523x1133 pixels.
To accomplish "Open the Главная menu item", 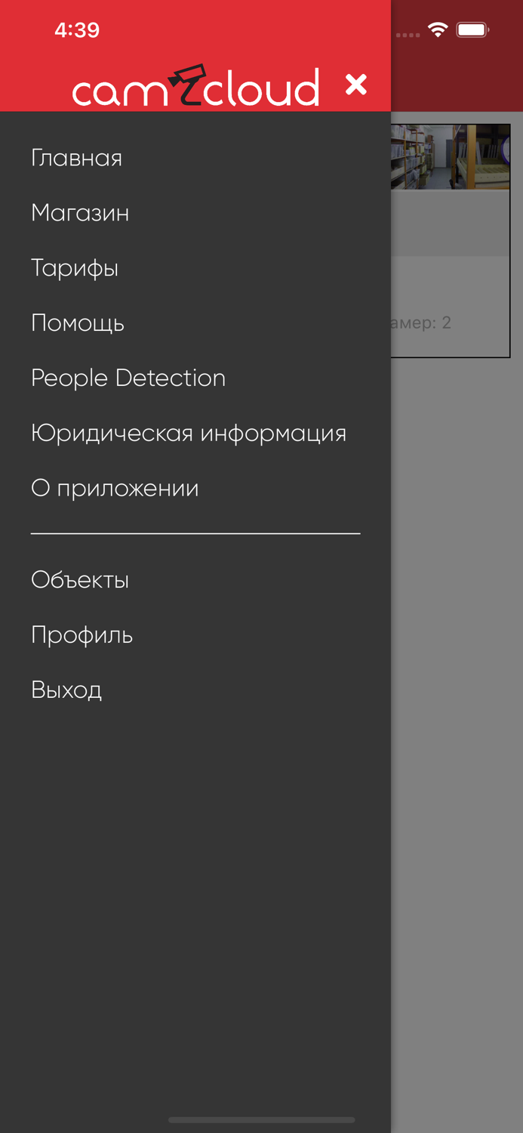I will [76, 158].
